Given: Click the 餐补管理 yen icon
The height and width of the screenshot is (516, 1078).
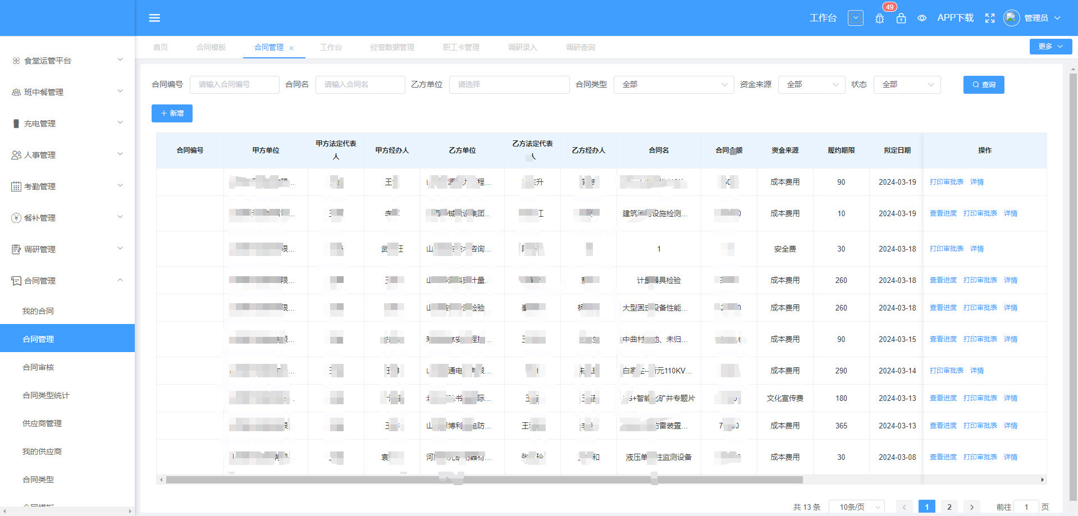Looking at the screenshot, I should 16,218.
